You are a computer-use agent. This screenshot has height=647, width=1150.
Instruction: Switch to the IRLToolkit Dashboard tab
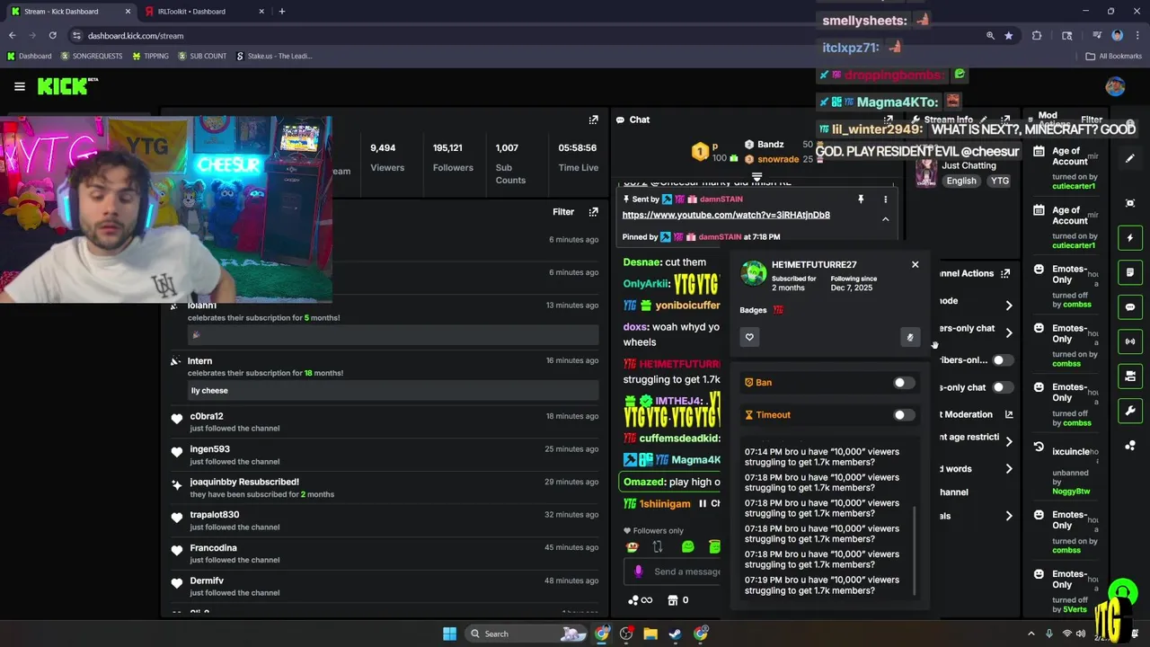204,12
